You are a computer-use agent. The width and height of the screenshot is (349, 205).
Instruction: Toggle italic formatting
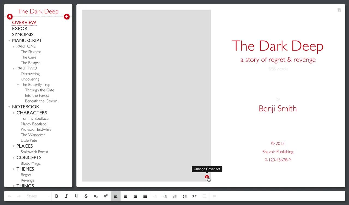click(x=66, y=196)
